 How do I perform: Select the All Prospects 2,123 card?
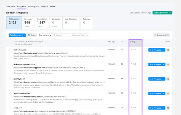tap(14, 23)
